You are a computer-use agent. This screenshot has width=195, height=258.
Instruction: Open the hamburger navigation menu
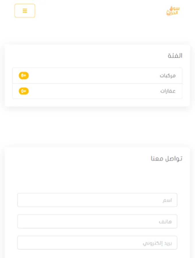coord(25,11)
